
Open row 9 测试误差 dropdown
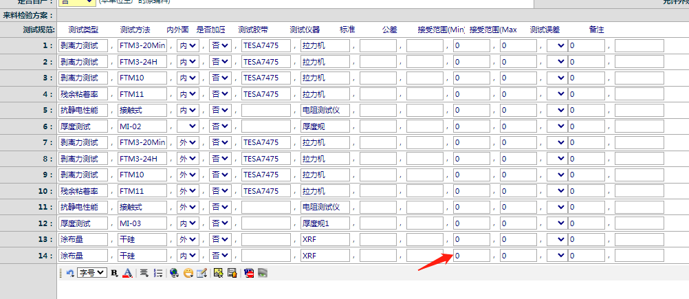click(557, 175)
